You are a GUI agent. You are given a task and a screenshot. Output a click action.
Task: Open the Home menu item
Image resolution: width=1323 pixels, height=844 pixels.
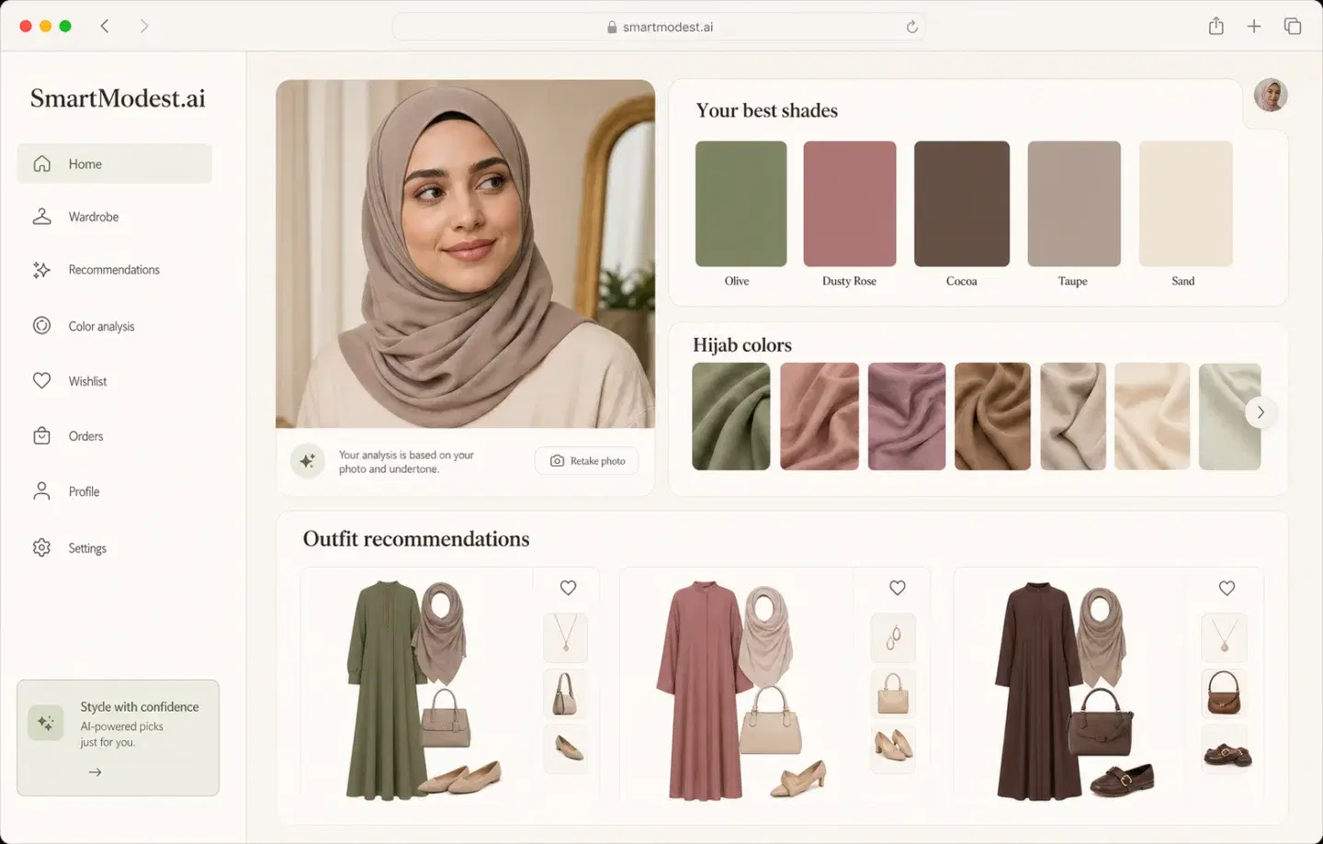(x=114, y=163)
